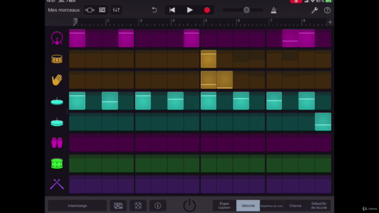
Task: Open the pattern presets icon
Action: coord(118,206)
